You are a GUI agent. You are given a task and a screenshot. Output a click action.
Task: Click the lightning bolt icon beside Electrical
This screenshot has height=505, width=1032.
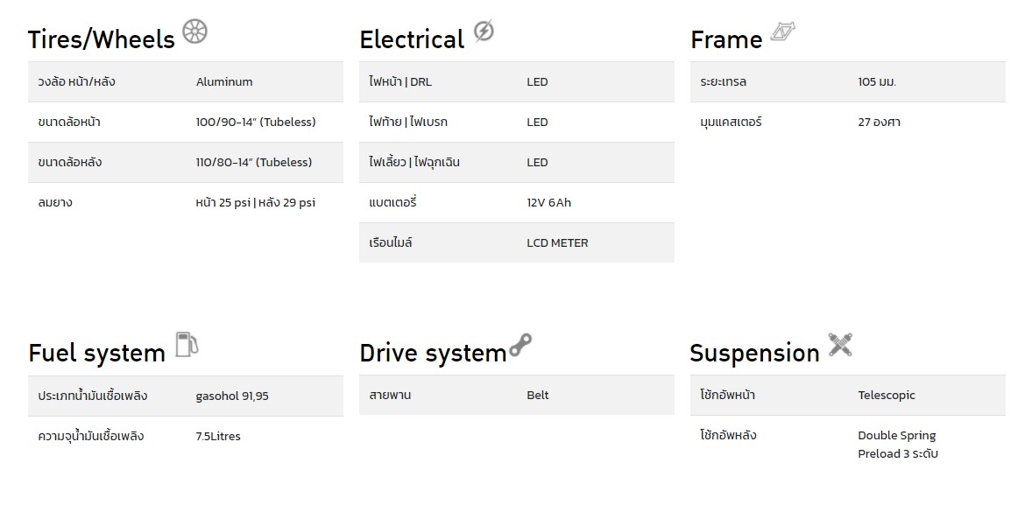tap(484, 31)
